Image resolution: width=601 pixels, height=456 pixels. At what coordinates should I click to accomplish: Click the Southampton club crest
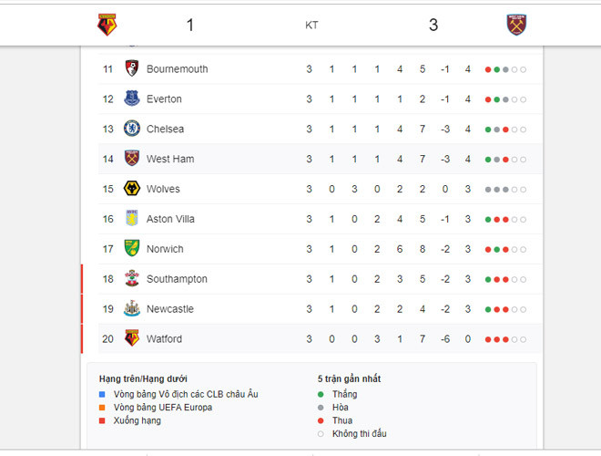[132, 279]
